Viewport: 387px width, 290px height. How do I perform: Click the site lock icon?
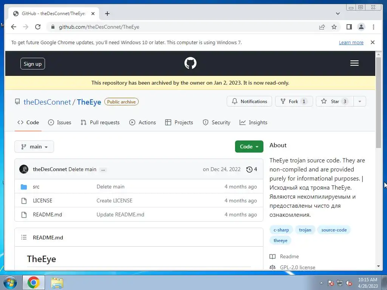(53, 27)
